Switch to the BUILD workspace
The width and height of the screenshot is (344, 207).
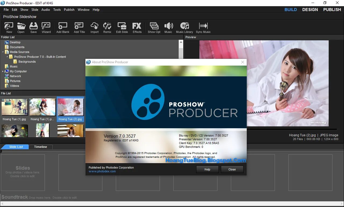coord(291,9)
